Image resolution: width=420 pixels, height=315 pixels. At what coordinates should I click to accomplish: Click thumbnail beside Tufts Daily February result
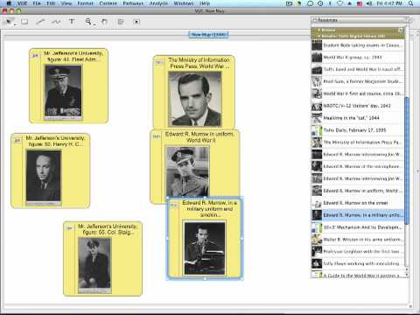317,130
